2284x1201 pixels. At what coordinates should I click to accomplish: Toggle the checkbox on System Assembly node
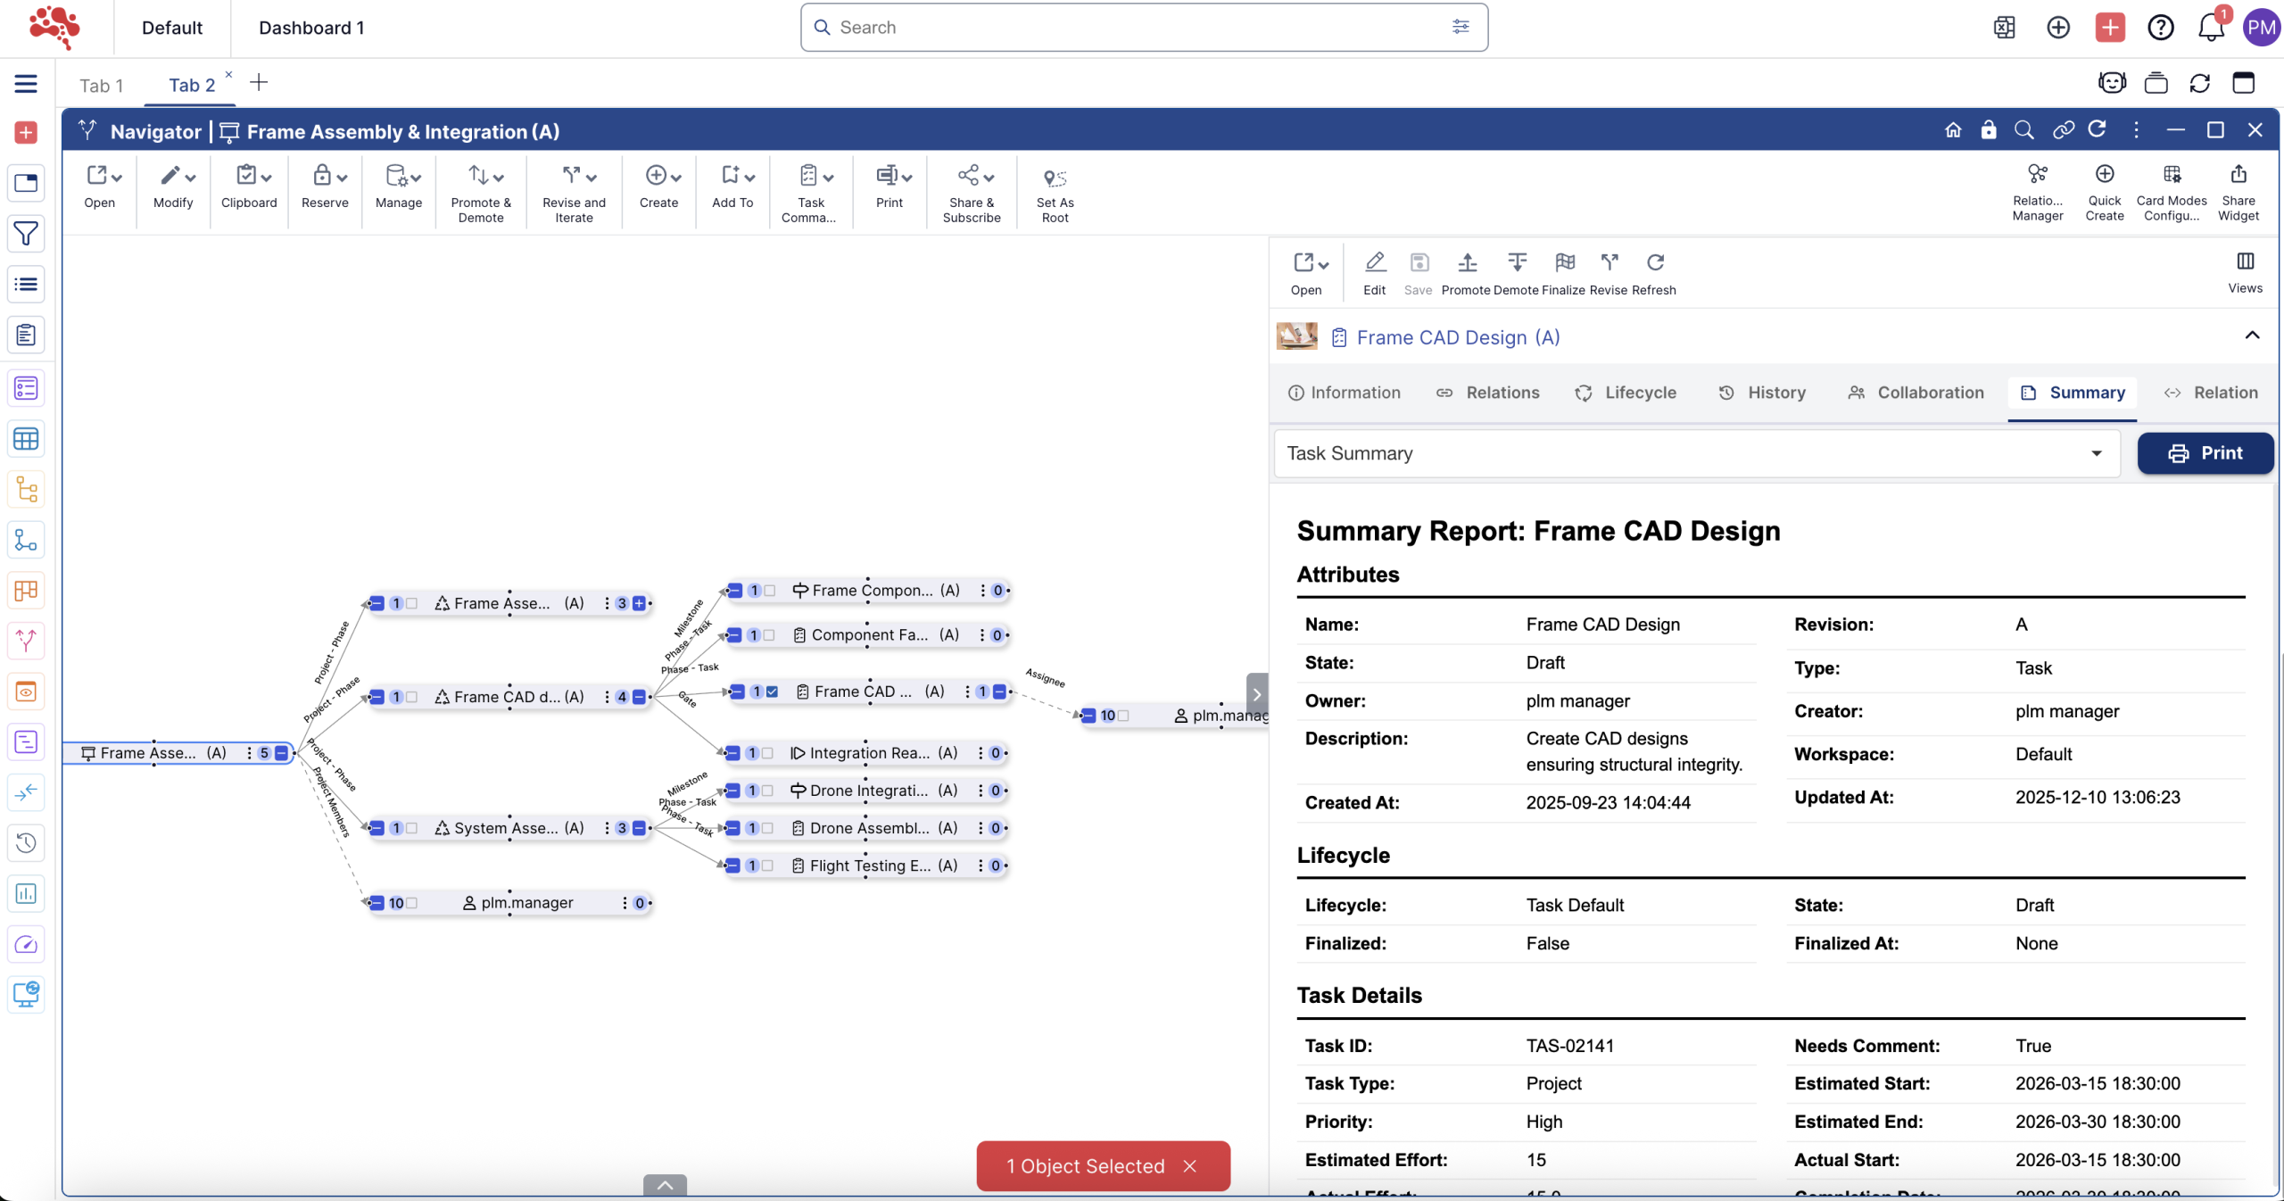[x=411, y=828]
